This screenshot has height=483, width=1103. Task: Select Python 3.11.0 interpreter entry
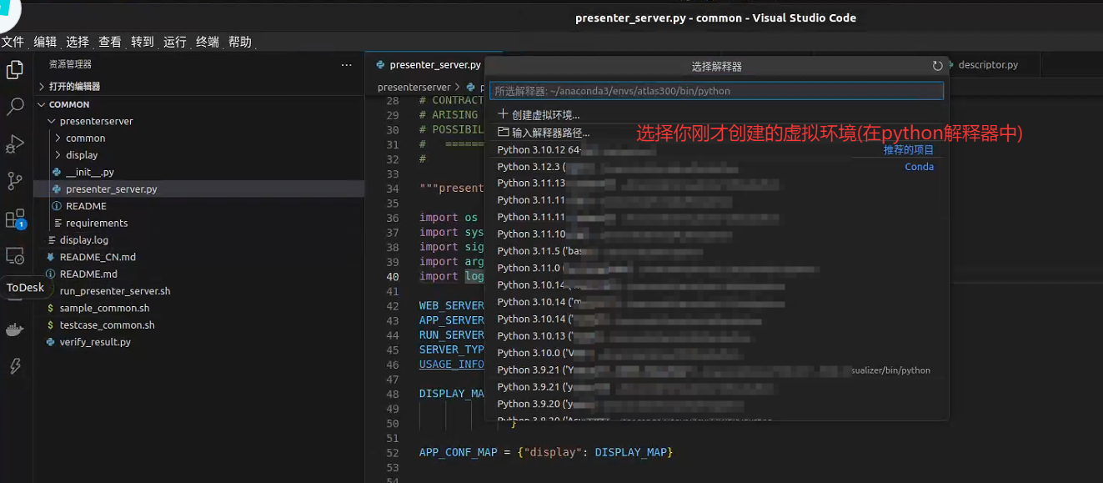pyautogui.click(x=716, y=268)
